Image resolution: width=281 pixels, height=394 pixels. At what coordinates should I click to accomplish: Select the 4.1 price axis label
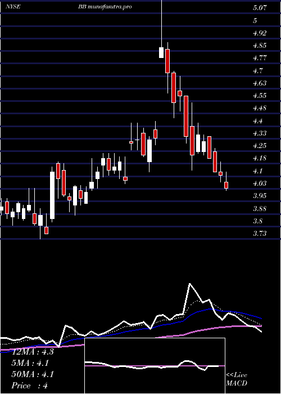257,171
